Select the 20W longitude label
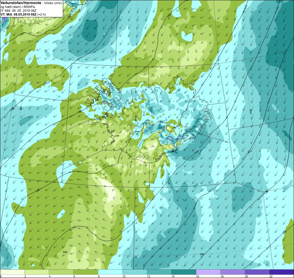 pyautogui.click(x=136, y=119)
